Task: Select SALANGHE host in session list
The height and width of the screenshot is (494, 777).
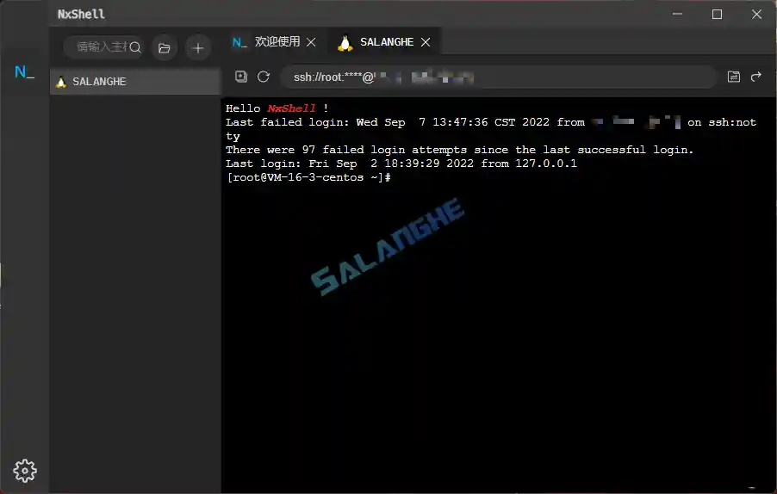Action: [135, 82]
